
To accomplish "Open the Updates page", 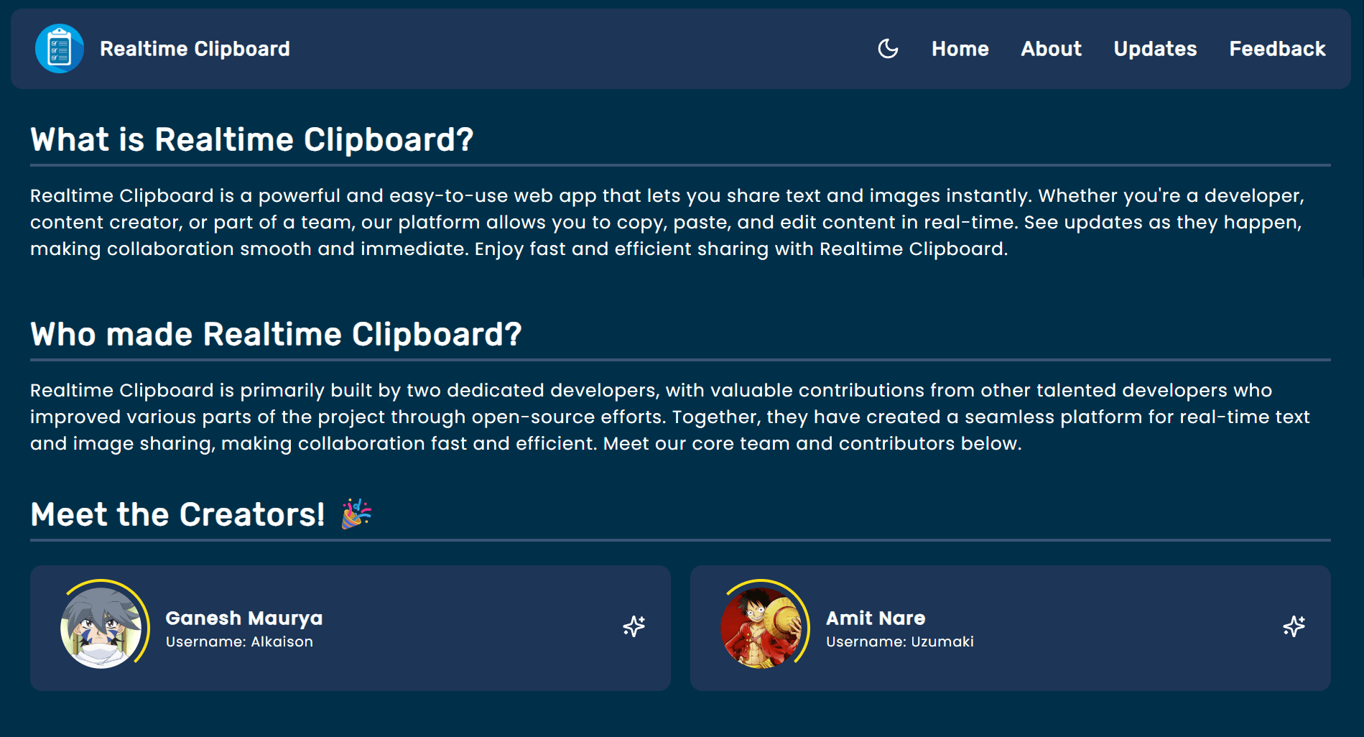I will tap(1154, 49).
